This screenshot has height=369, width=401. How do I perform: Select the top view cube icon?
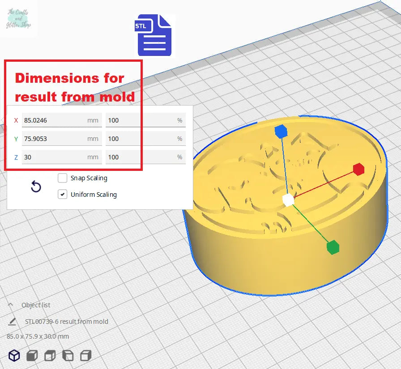tap(50, 356)
